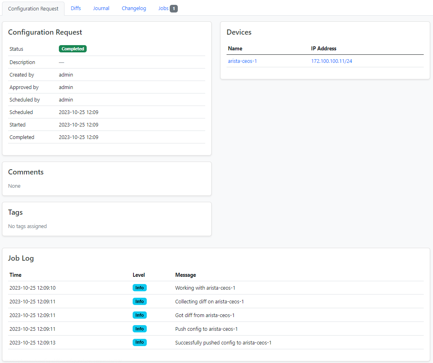
Task: Click the Info badge for 'Got diff' row
Action: click(139, 315)
